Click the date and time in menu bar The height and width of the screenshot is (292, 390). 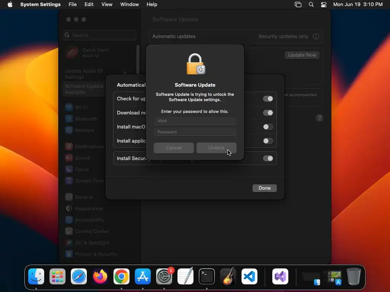click(x=358, y=5)
